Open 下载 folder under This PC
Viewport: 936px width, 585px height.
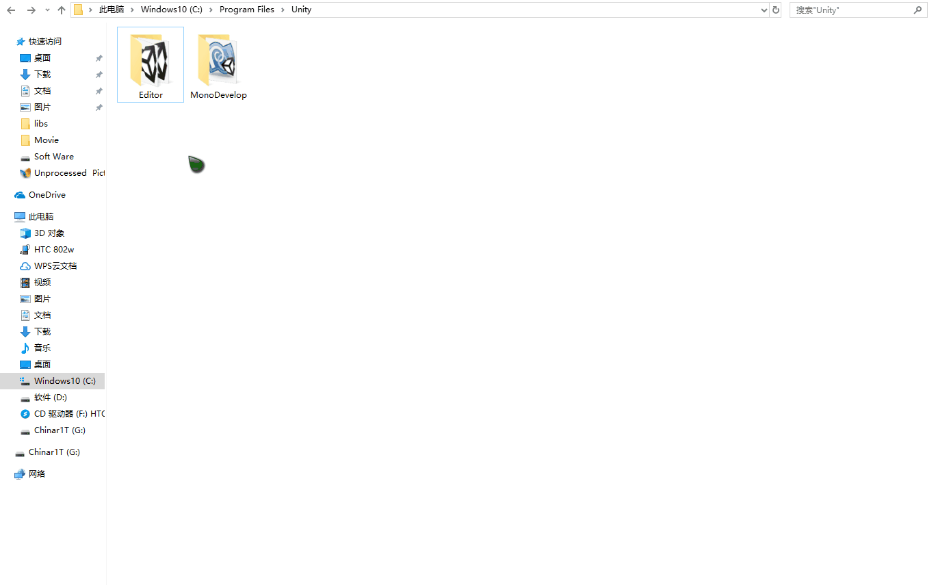click(42, 332)
